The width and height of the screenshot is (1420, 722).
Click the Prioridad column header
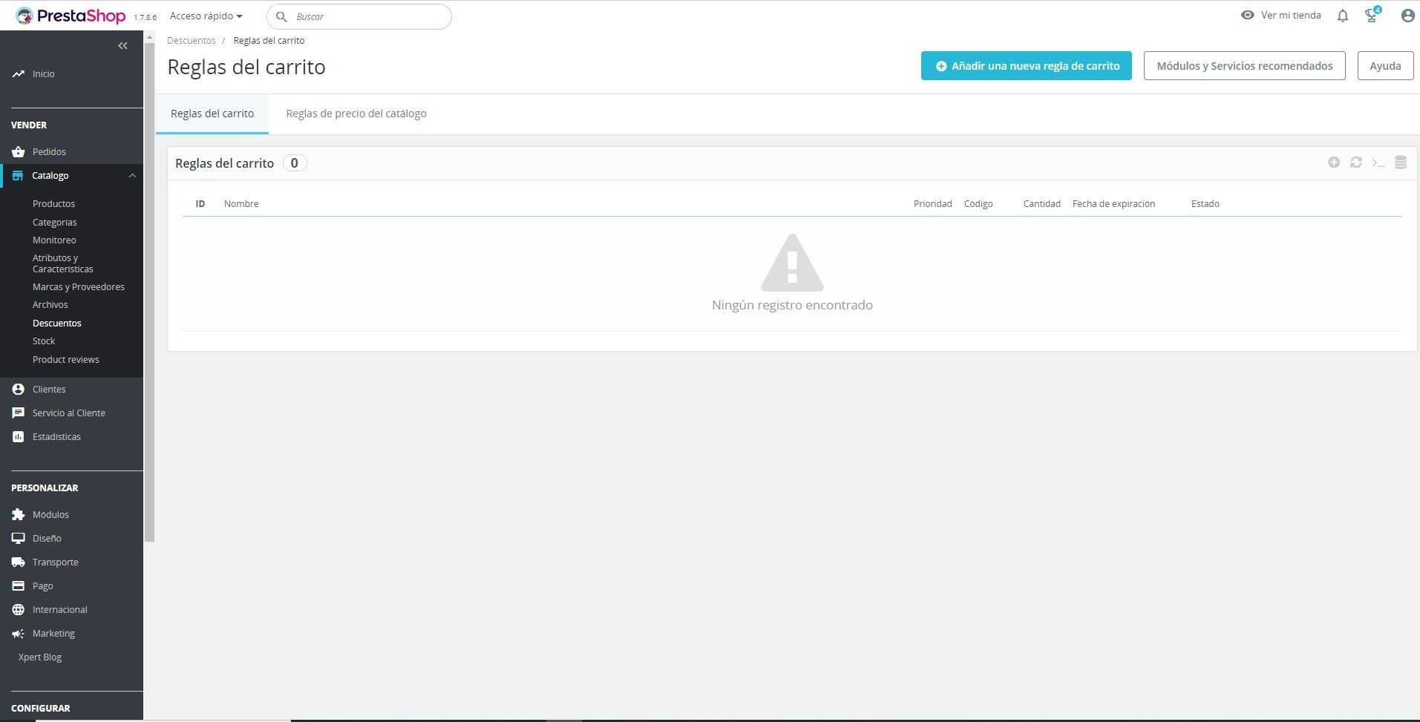tap(933, 203)
